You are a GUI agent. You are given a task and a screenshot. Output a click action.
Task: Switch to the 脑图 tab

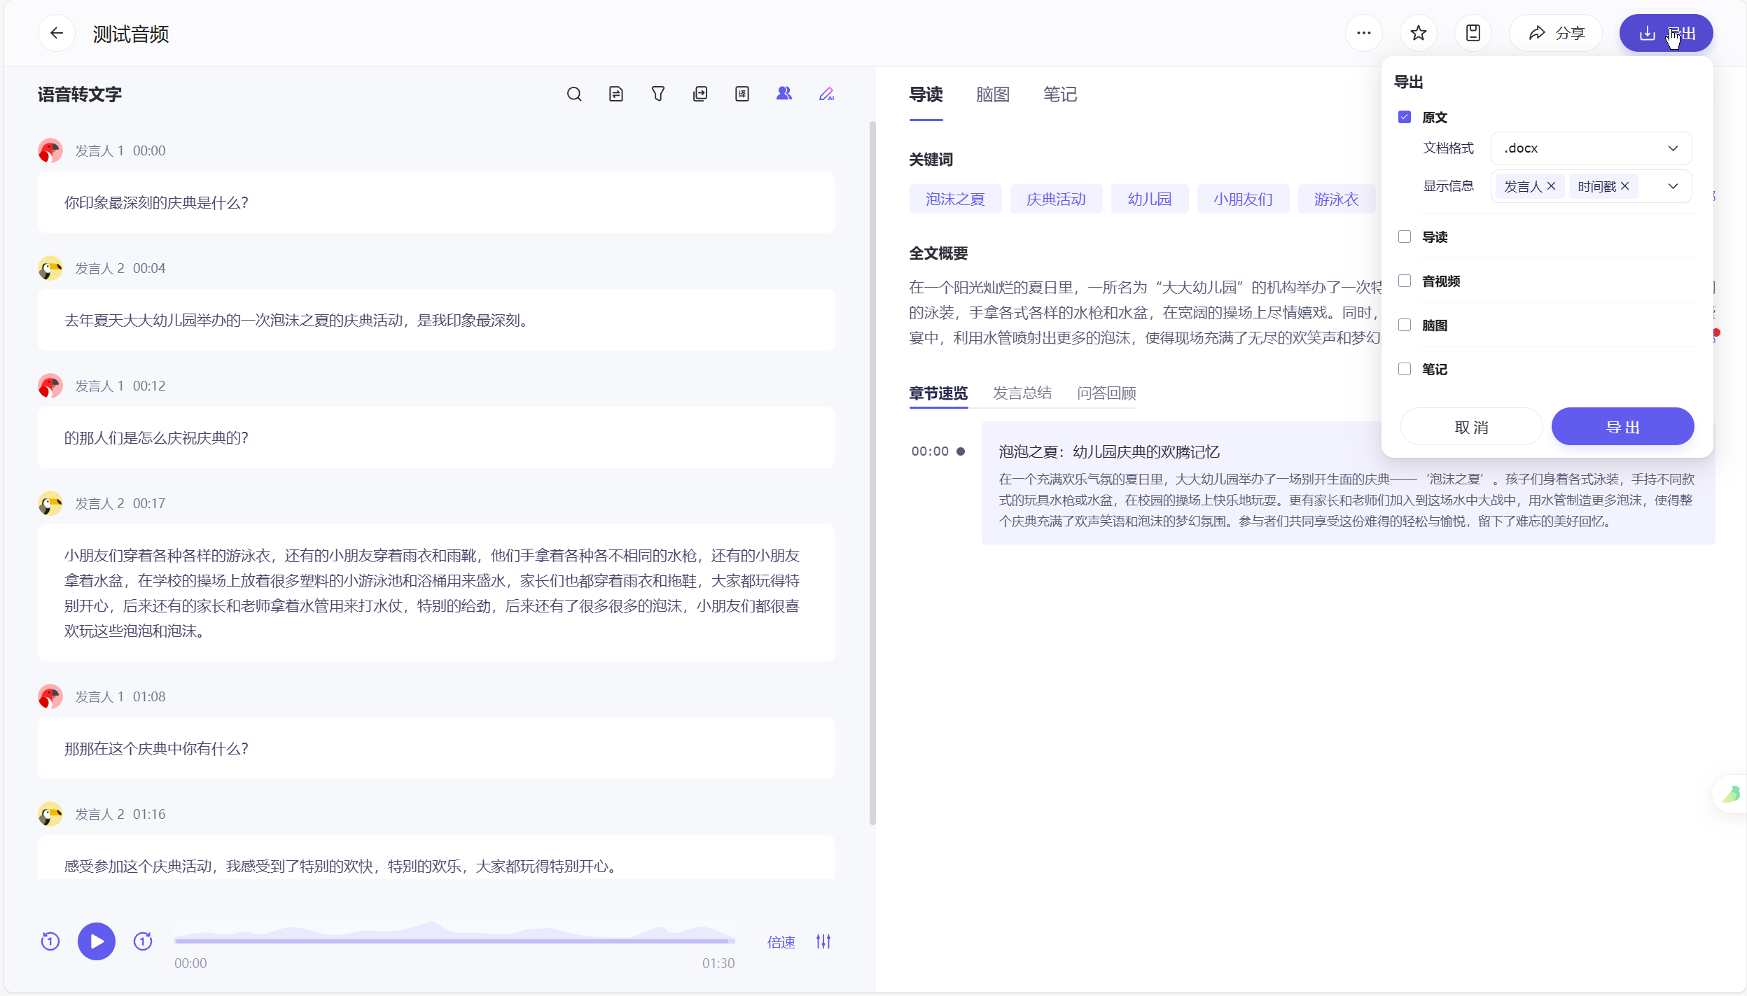pos(993,94)
